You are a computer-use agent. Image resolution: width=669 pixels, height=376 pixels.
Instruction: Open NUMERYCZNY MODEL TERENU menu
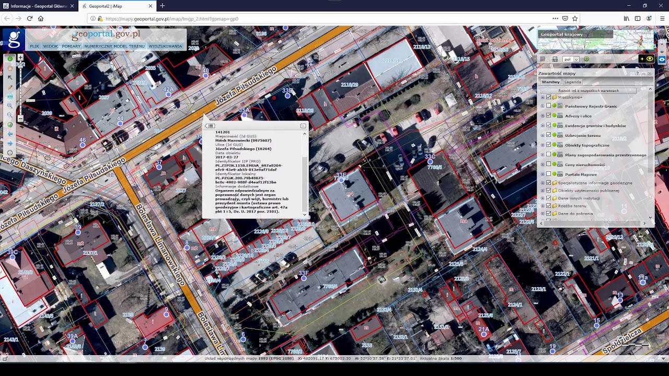tap(114, 46)
